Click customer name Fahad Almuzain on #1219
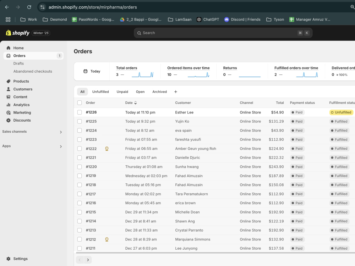Screen dimensions: 355x266 point(189,176)
